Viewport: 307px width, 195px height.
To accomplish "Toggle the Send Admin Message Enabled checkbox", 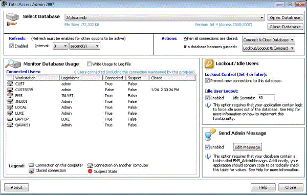I will click(207, 147).
